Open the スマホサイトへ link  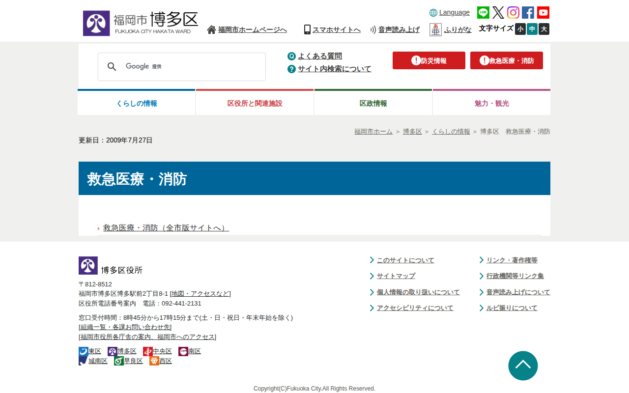(x=337, y=29)
